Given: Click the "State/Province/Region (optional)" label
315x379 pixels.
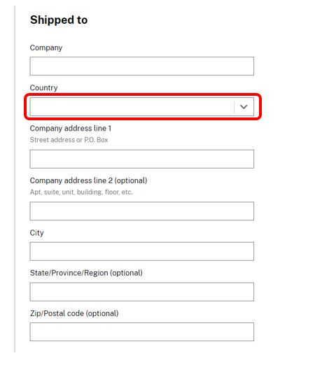Looking at the screenshot, I should click(x=86, y=273).
